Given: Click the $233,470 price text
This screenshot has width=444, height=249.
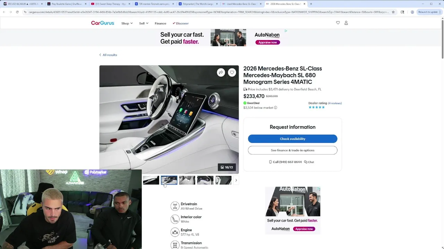Looking at the screenshot, I should click(x=254, y=96).
